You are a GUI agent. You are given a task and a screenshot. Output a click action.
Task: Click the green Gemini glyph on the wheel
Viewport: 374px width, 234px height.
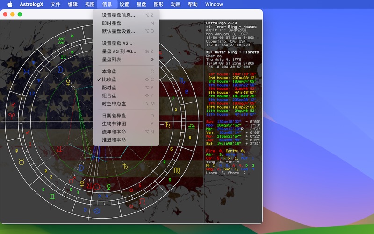[x=52, y=197]
